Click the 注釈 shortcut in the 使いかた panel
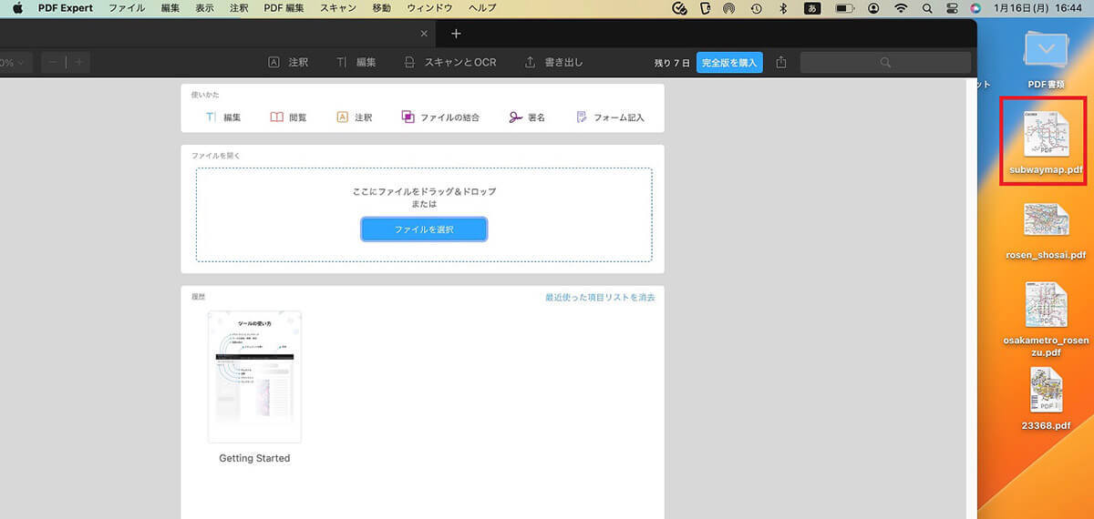This screenshot has height=519, width=1094. 355,117
